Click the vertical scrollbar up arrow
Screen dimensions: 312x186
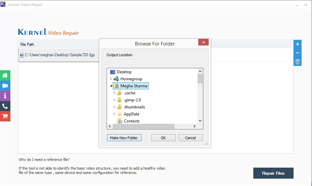point(200,71)
